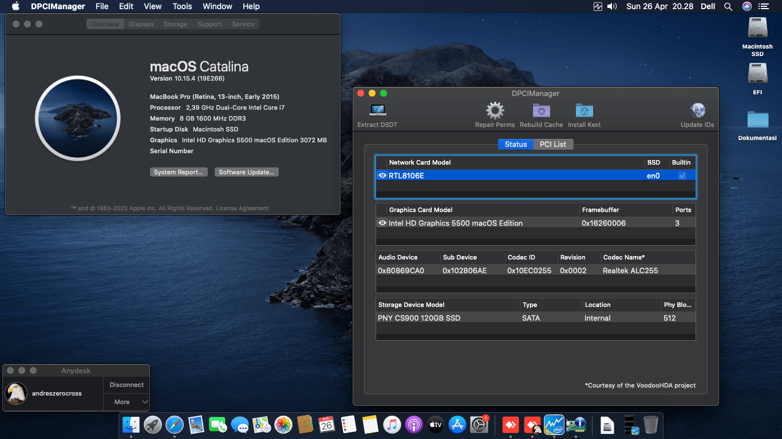Click the Update IDs globe icon
The image size is (782, 439).
[x=697, y=110]
